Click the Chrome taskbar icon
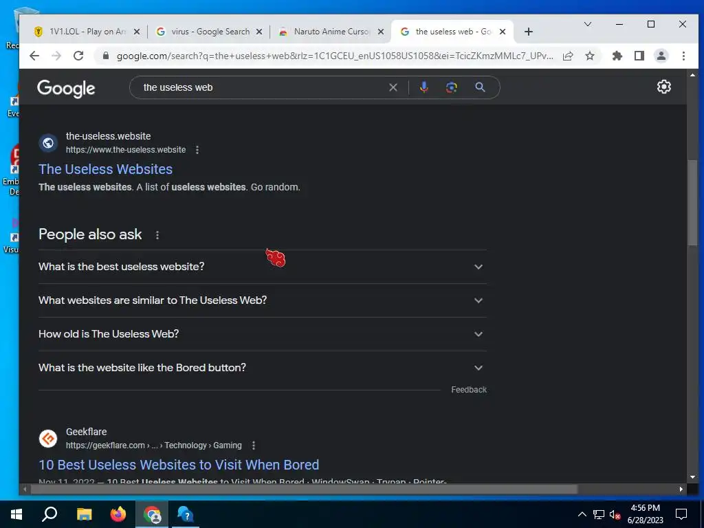The height and width of the screenshot is (528, 704). coord(152,514)
